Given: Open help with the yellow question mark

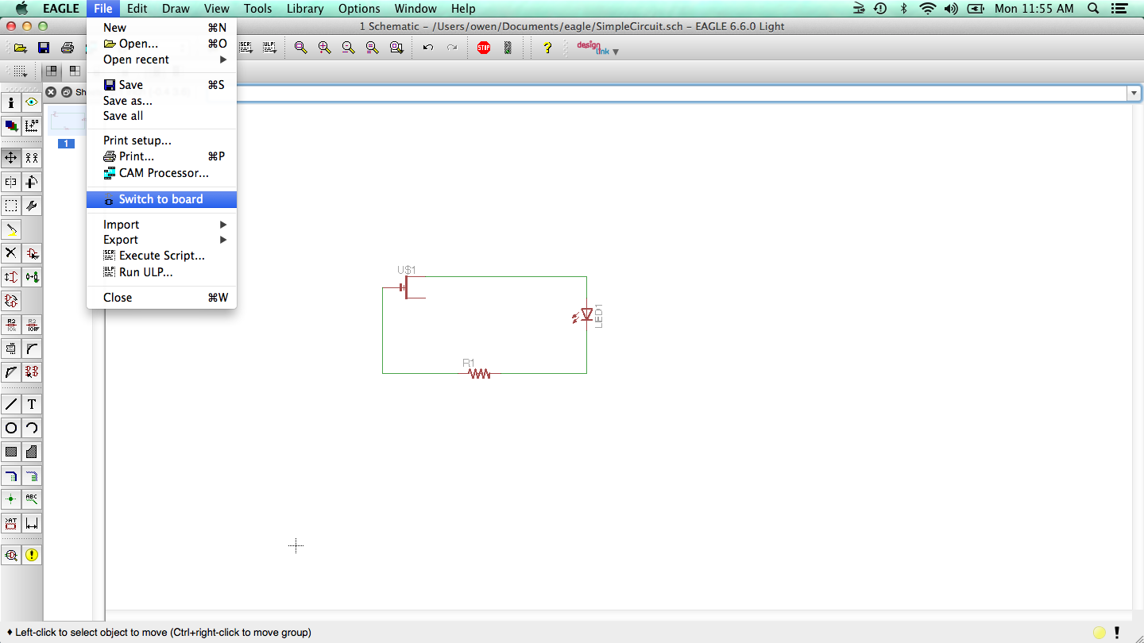Looking at the screenshot, I should 547,48.
